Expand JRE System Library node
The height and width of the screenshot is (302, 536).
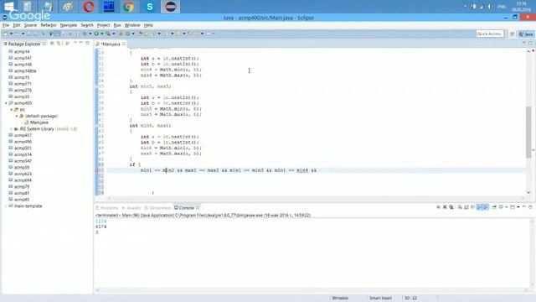click(11, 129)
